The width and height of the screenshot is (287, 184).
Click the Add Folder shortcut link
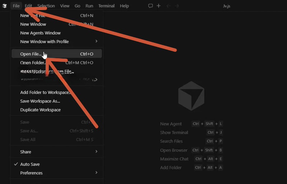click(171, 168)
